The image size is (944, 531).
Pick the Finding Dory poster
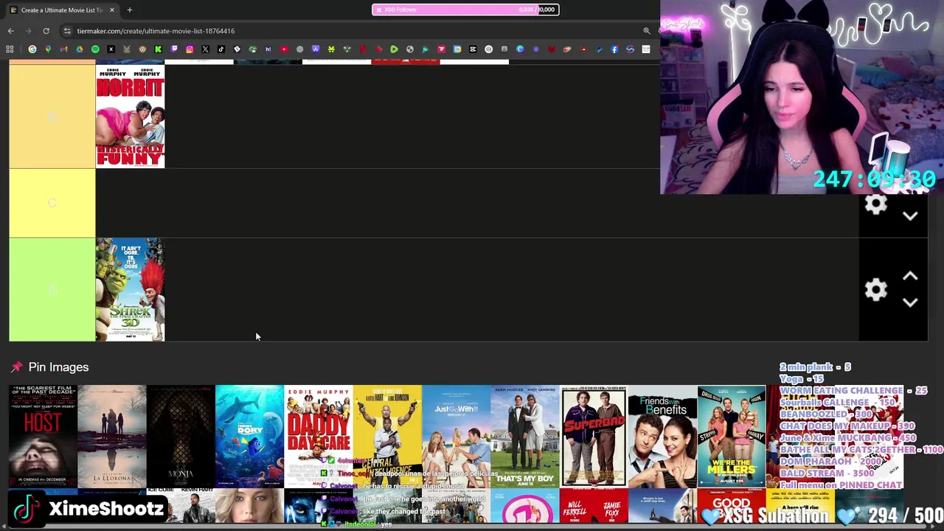[249, 437]
